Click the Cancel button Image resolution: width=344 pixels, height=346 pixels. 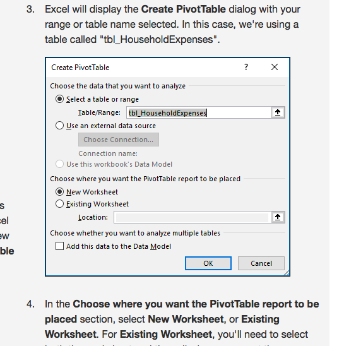click(261, 263)
